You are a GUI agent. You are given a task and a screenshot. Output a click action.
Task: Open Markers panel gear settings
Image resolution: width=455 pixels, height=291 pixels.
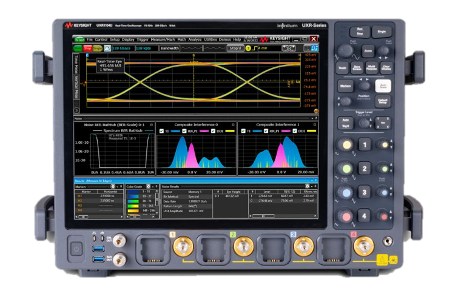(x=113, y=186)
